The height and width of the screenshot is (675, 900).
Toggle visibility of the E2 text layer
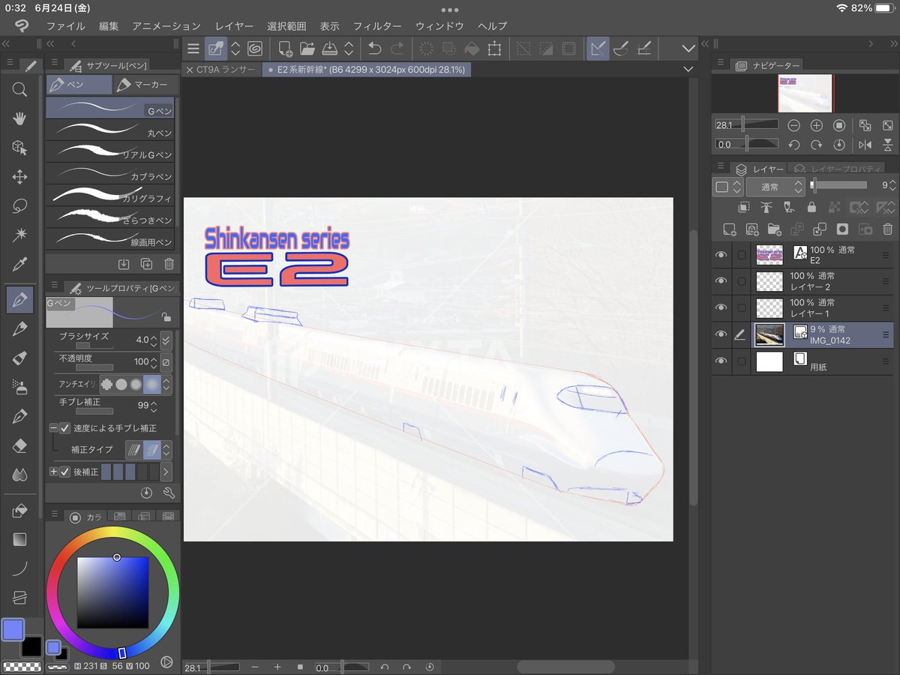pos(721,255)
